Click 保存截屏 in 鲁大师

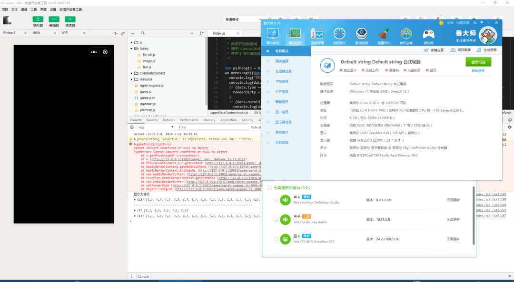pos(461,50)
